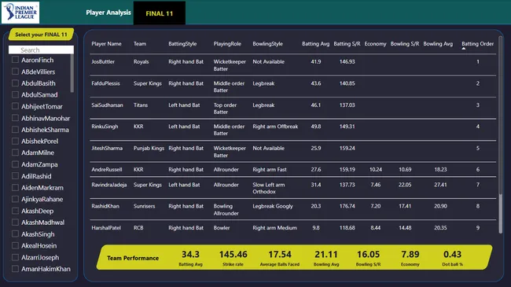Click the 0.43 Dot ball % card
The image size is (511, 287).
(452, 258)
